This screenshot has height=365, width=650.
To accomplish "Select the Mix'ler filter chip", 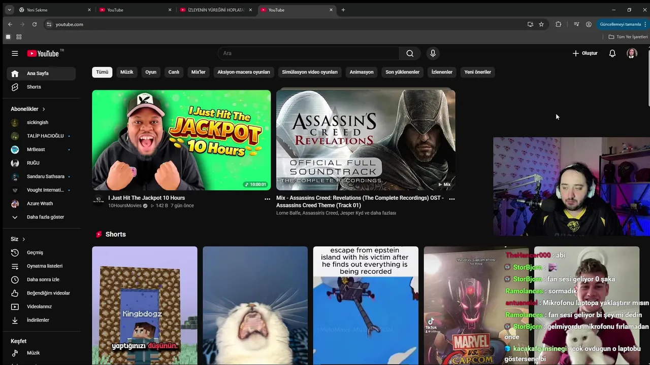I will coord(199,72).
